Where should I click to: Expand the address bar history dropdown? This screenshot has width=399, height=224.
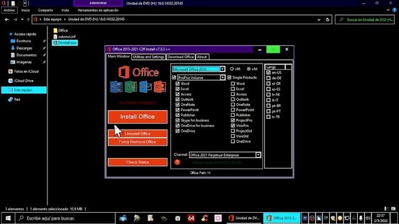(x=319, y=19)
